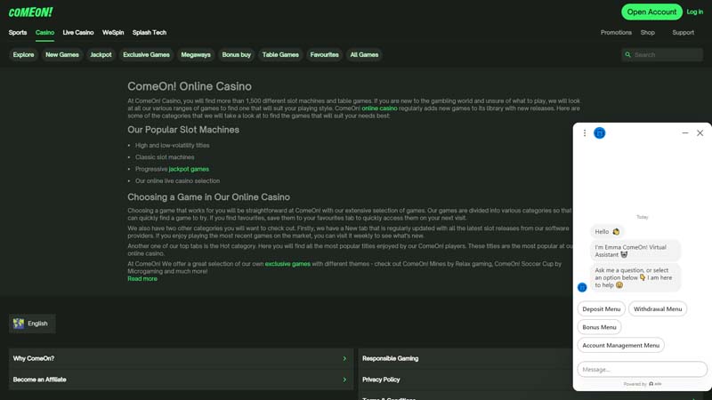Follow the jackpot games link

(x=189, y=169)
